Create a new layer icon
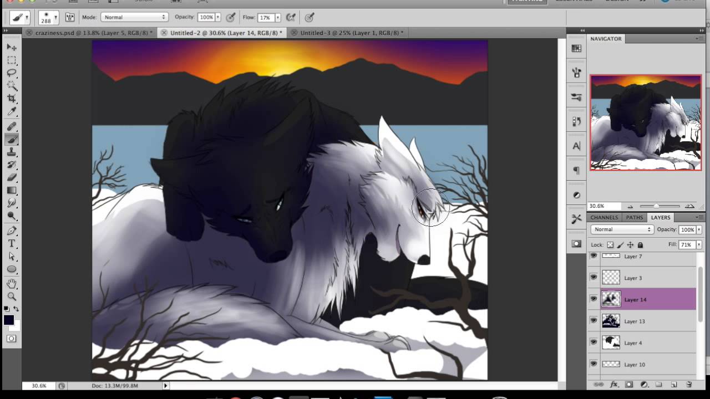The width and height of the screenshot is (710, 399). point(674,384)
